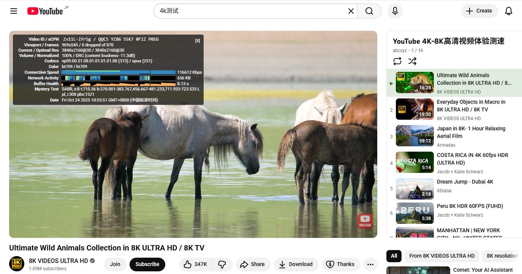The width and height of the screenshot is (522, 274).
Task: Share the video via the Share icon
Action: tap(253, 264)
